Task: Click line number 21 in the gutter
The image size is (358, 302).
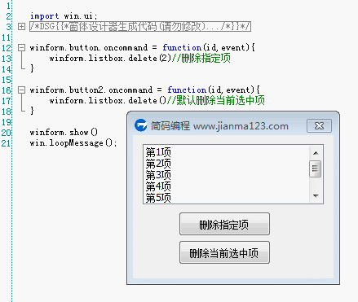Action: (6, 143)
